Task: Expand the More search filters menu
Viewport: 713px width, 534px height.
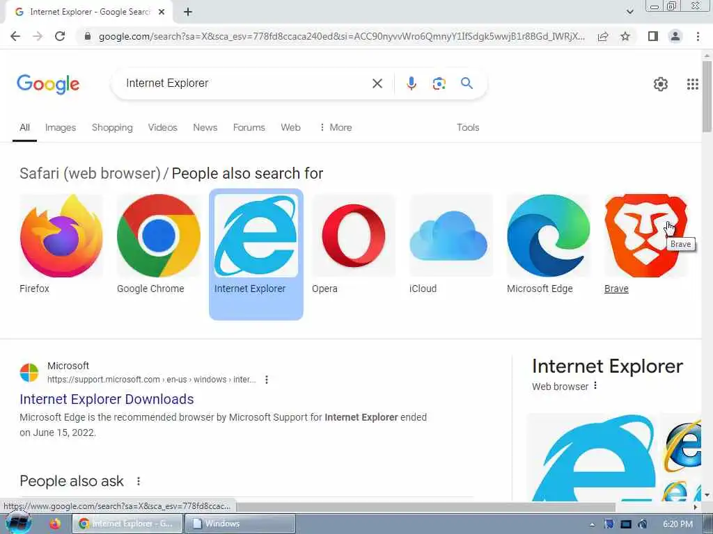Action: [x=336, y=128]
